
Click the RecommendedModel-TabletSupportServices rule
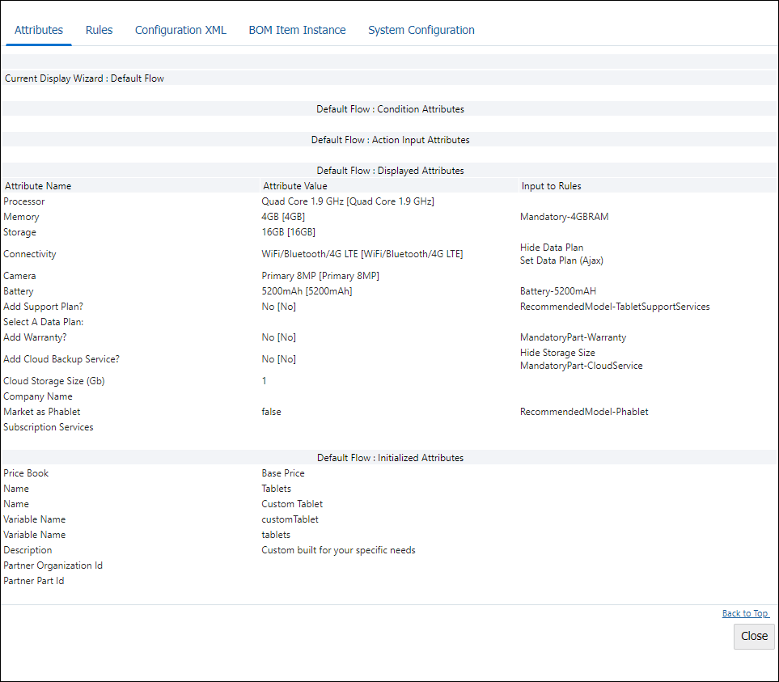tap(615, 307)
